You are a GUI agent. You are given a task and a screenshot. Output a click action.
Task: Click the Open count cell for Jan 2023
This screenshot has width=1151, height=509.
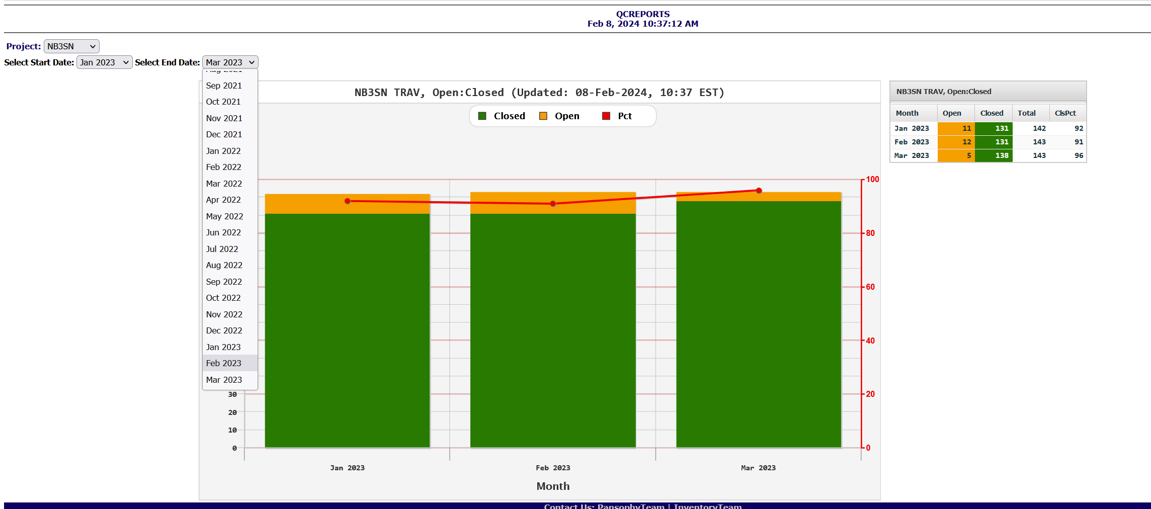[956, 129]
